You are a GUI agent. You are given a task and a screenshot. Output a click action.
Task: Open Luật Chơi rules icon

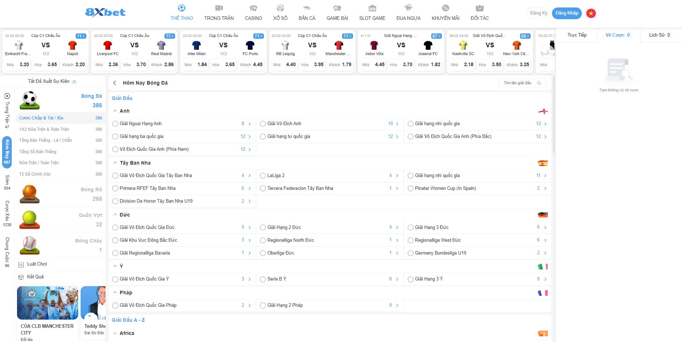[21, 264]
